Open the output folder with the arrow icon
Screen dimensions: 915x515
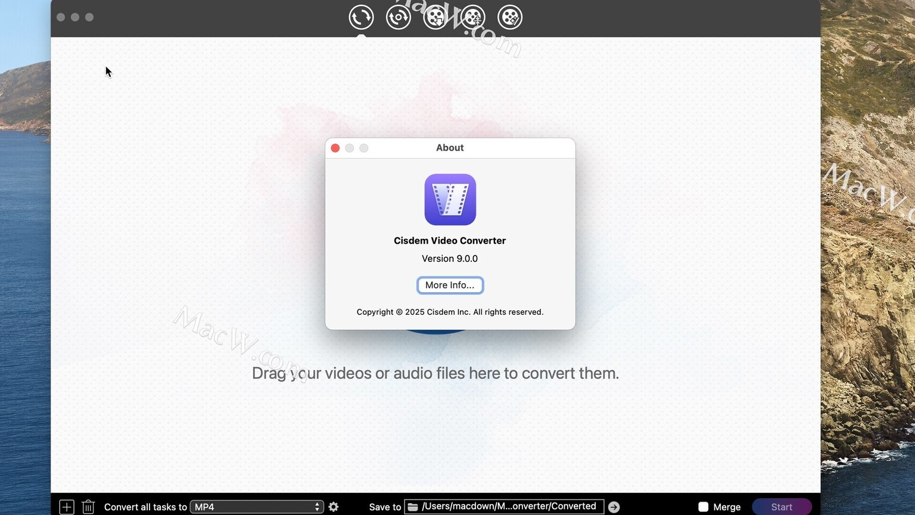pos(614,507)
